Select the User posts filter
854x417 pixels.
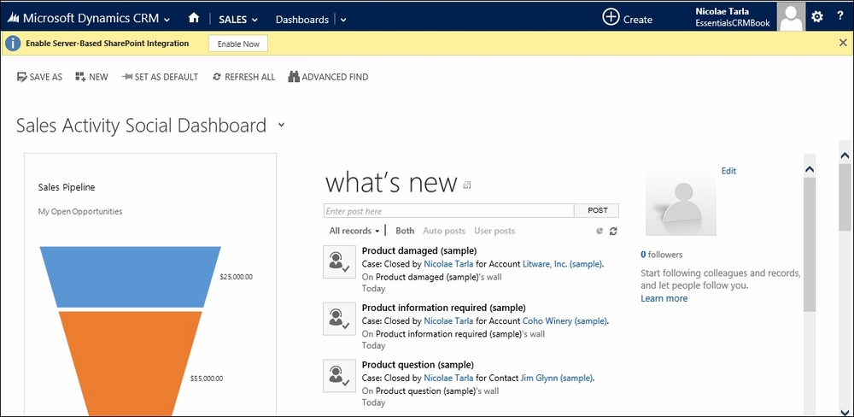click(494, 231)
